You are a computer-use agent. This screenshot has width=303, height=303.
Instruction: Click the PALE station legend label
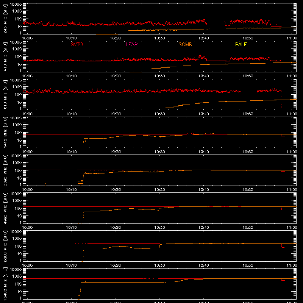(241, 44)
